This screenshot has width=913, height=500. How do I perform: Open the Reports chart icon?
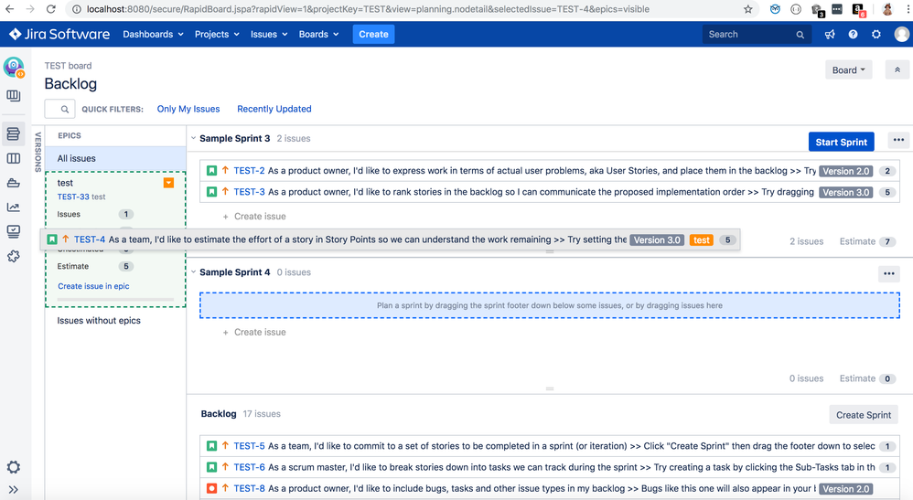[13, 207]
